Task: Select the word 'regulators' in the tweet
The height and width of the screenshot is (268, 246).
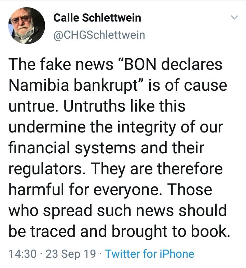Action: click(45, 169)
